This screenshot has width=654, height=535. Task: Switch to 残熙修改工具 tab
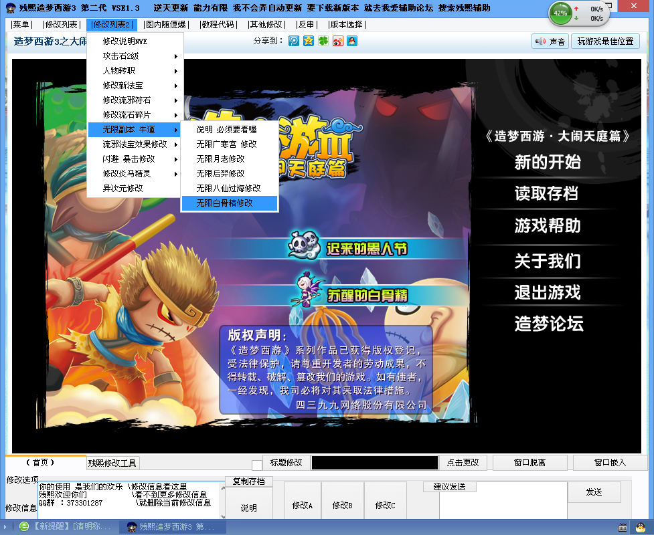112,463
